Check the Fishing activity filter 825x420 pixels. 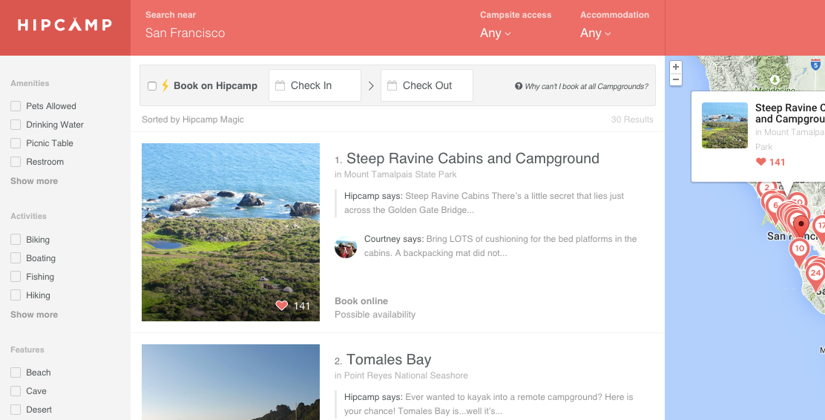click(16, 276)
